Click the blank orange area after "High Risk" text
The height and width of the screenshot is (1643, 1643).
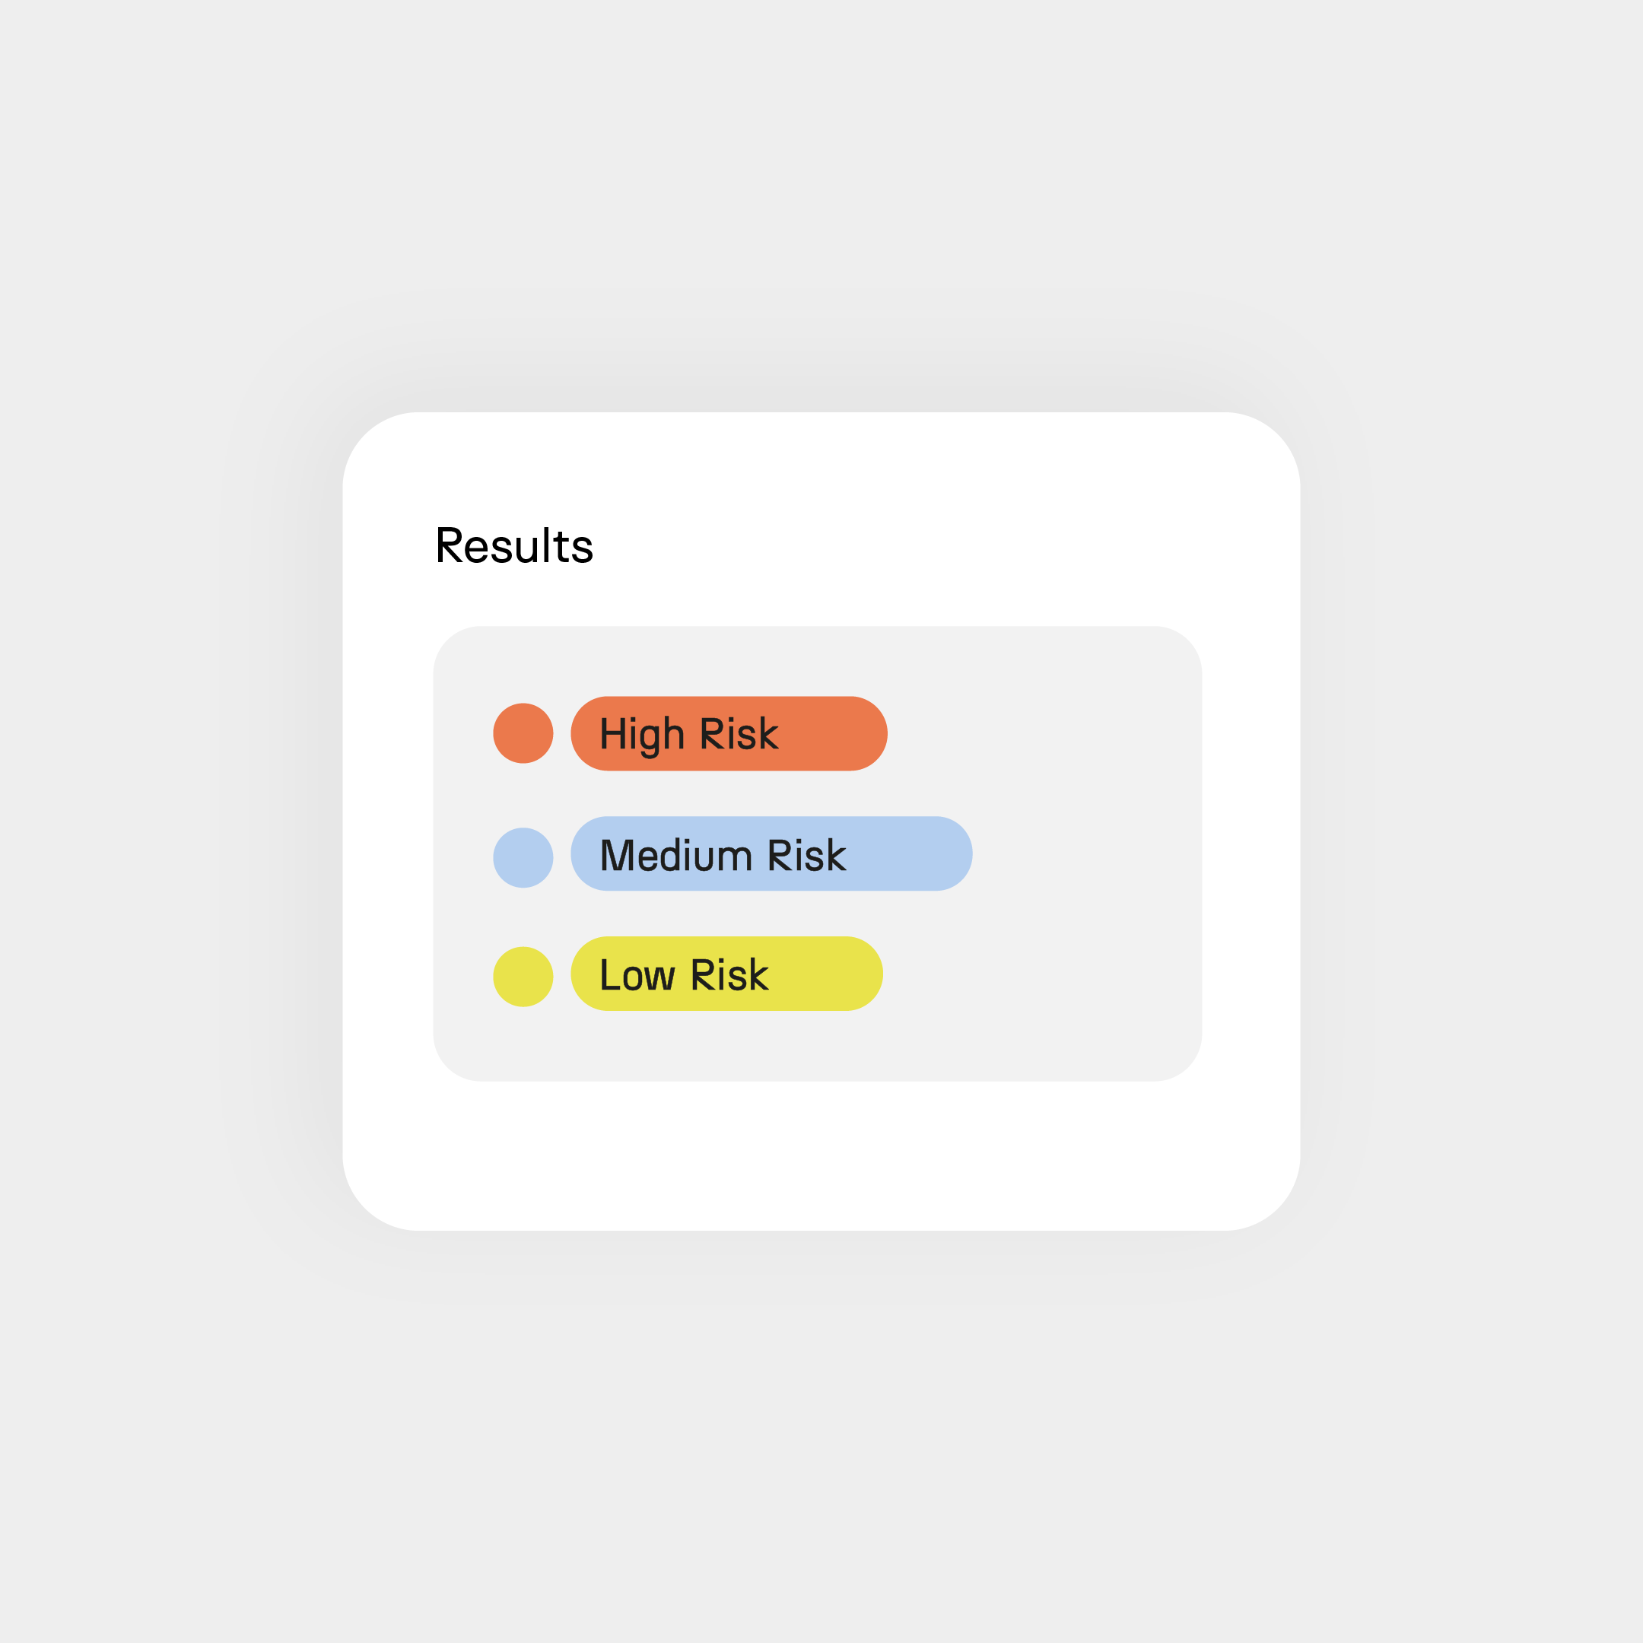(834, 733)
